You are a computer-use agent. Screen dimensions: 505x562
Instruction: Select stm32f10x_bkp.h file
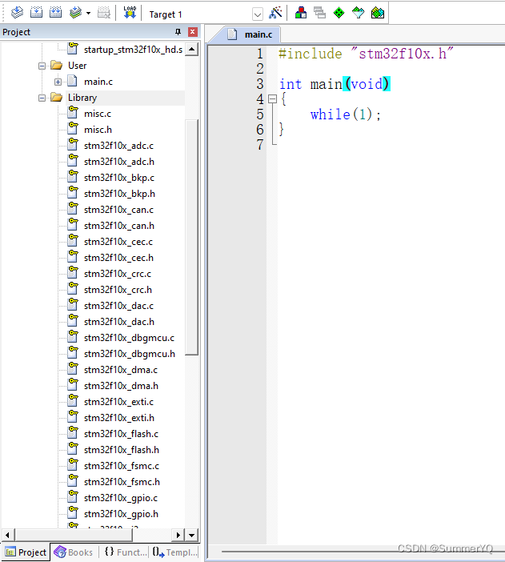coord(119,194)
